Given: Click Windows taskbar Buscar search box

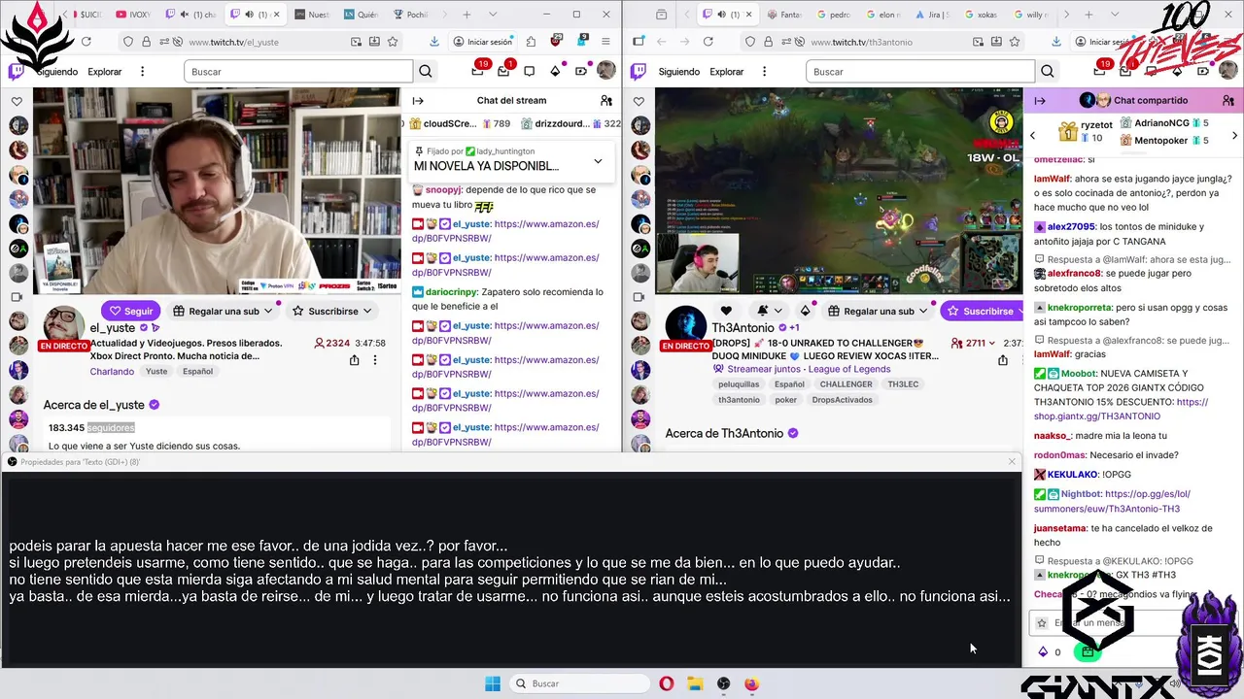Looking at the screenshot, I should (580, 683).
